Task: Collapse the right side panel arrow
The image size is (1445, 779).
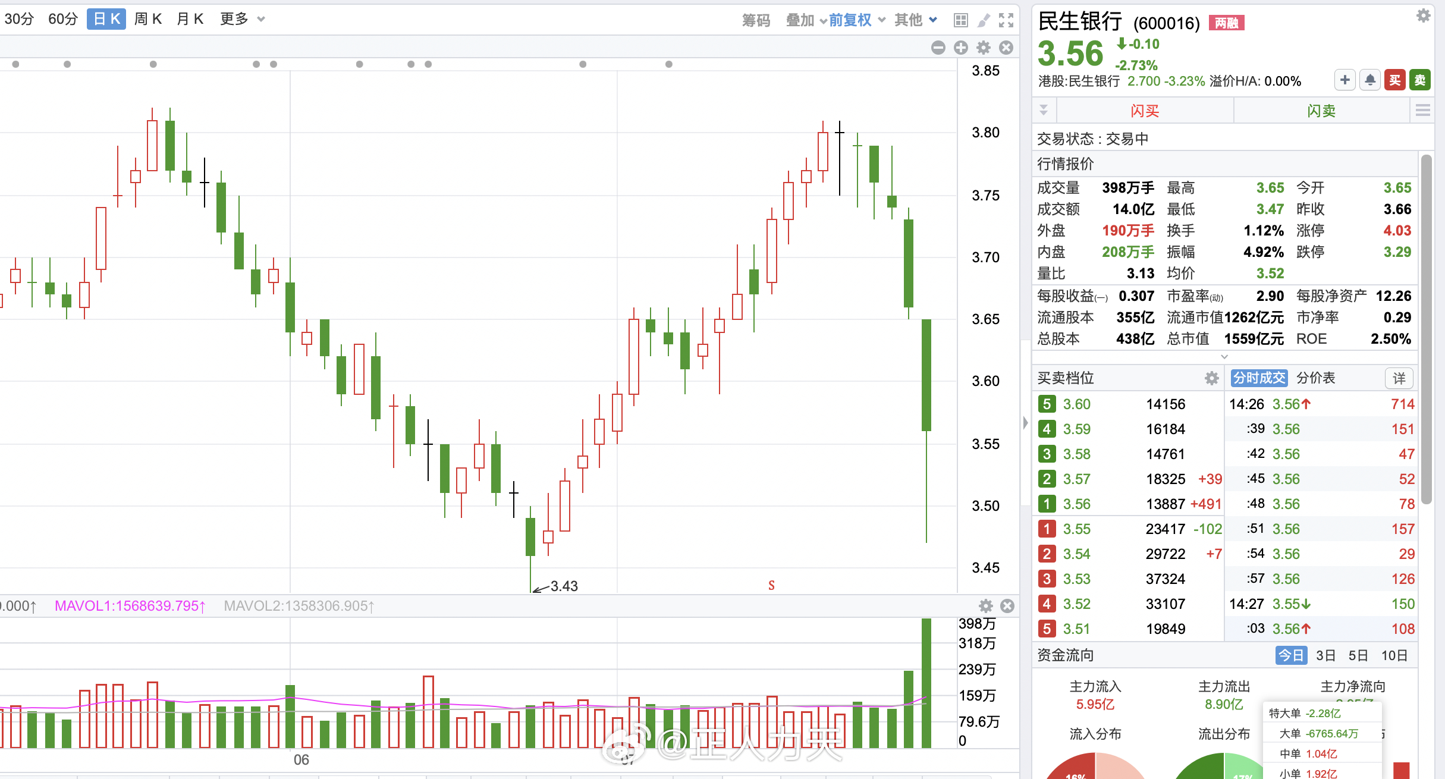Action: pos(1025,423)
